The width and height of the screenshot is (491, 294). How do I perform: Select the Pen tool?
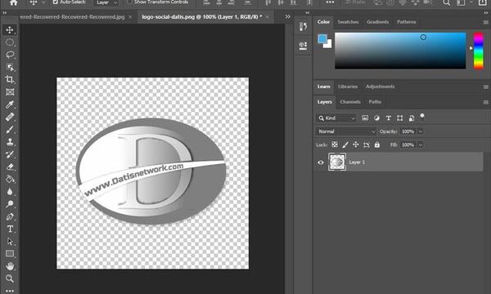click(10, 216)
